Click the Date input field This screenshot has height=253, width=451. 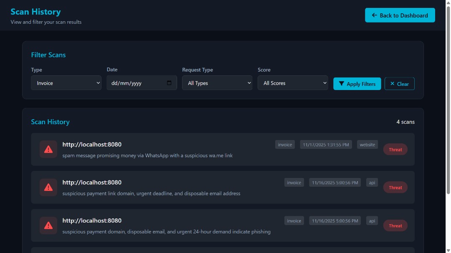point(142,83)
